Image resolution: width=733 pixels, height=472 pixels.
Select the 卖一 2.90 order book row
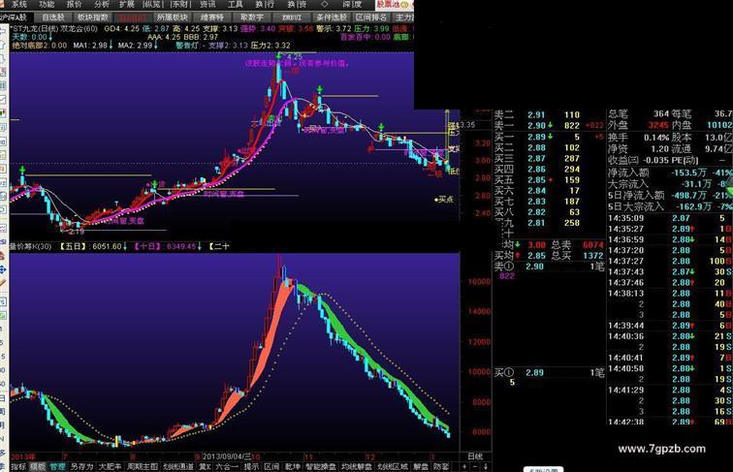[x=549, y=125]
